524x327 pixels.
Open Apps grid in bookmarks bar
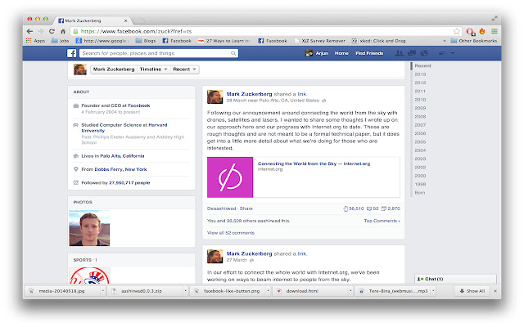(x=35, y=41)
